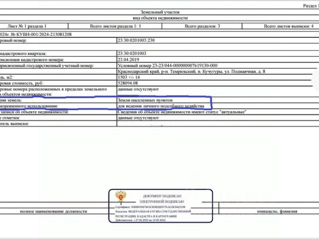319x239 pixels.
Task: Click cadastral value '528094.08'
Action: click(x=128, y=83)
